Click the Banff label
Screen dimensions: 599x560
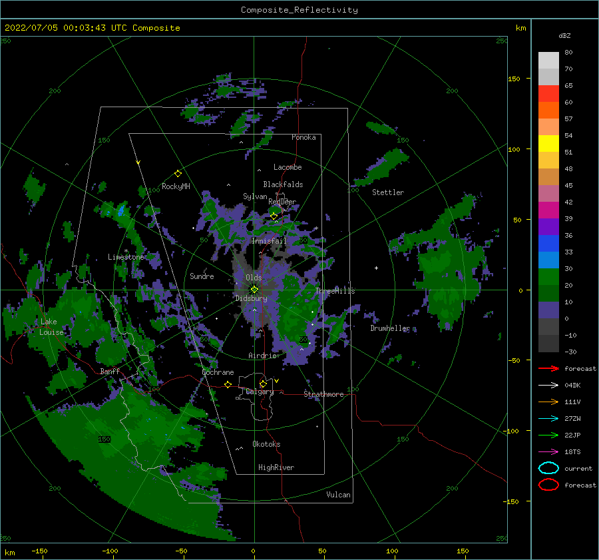[x=110, y=371]
